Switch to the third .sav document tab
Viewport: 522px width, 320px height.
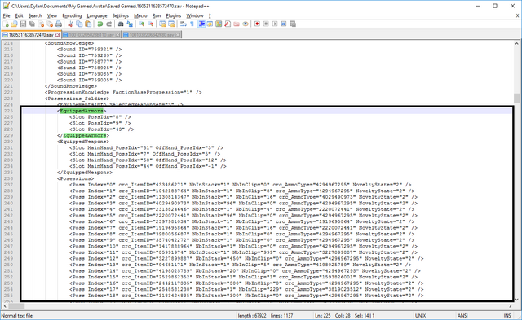click(x=152, y=34)
